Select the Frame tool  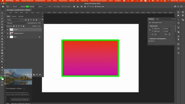tap(2, 27)
